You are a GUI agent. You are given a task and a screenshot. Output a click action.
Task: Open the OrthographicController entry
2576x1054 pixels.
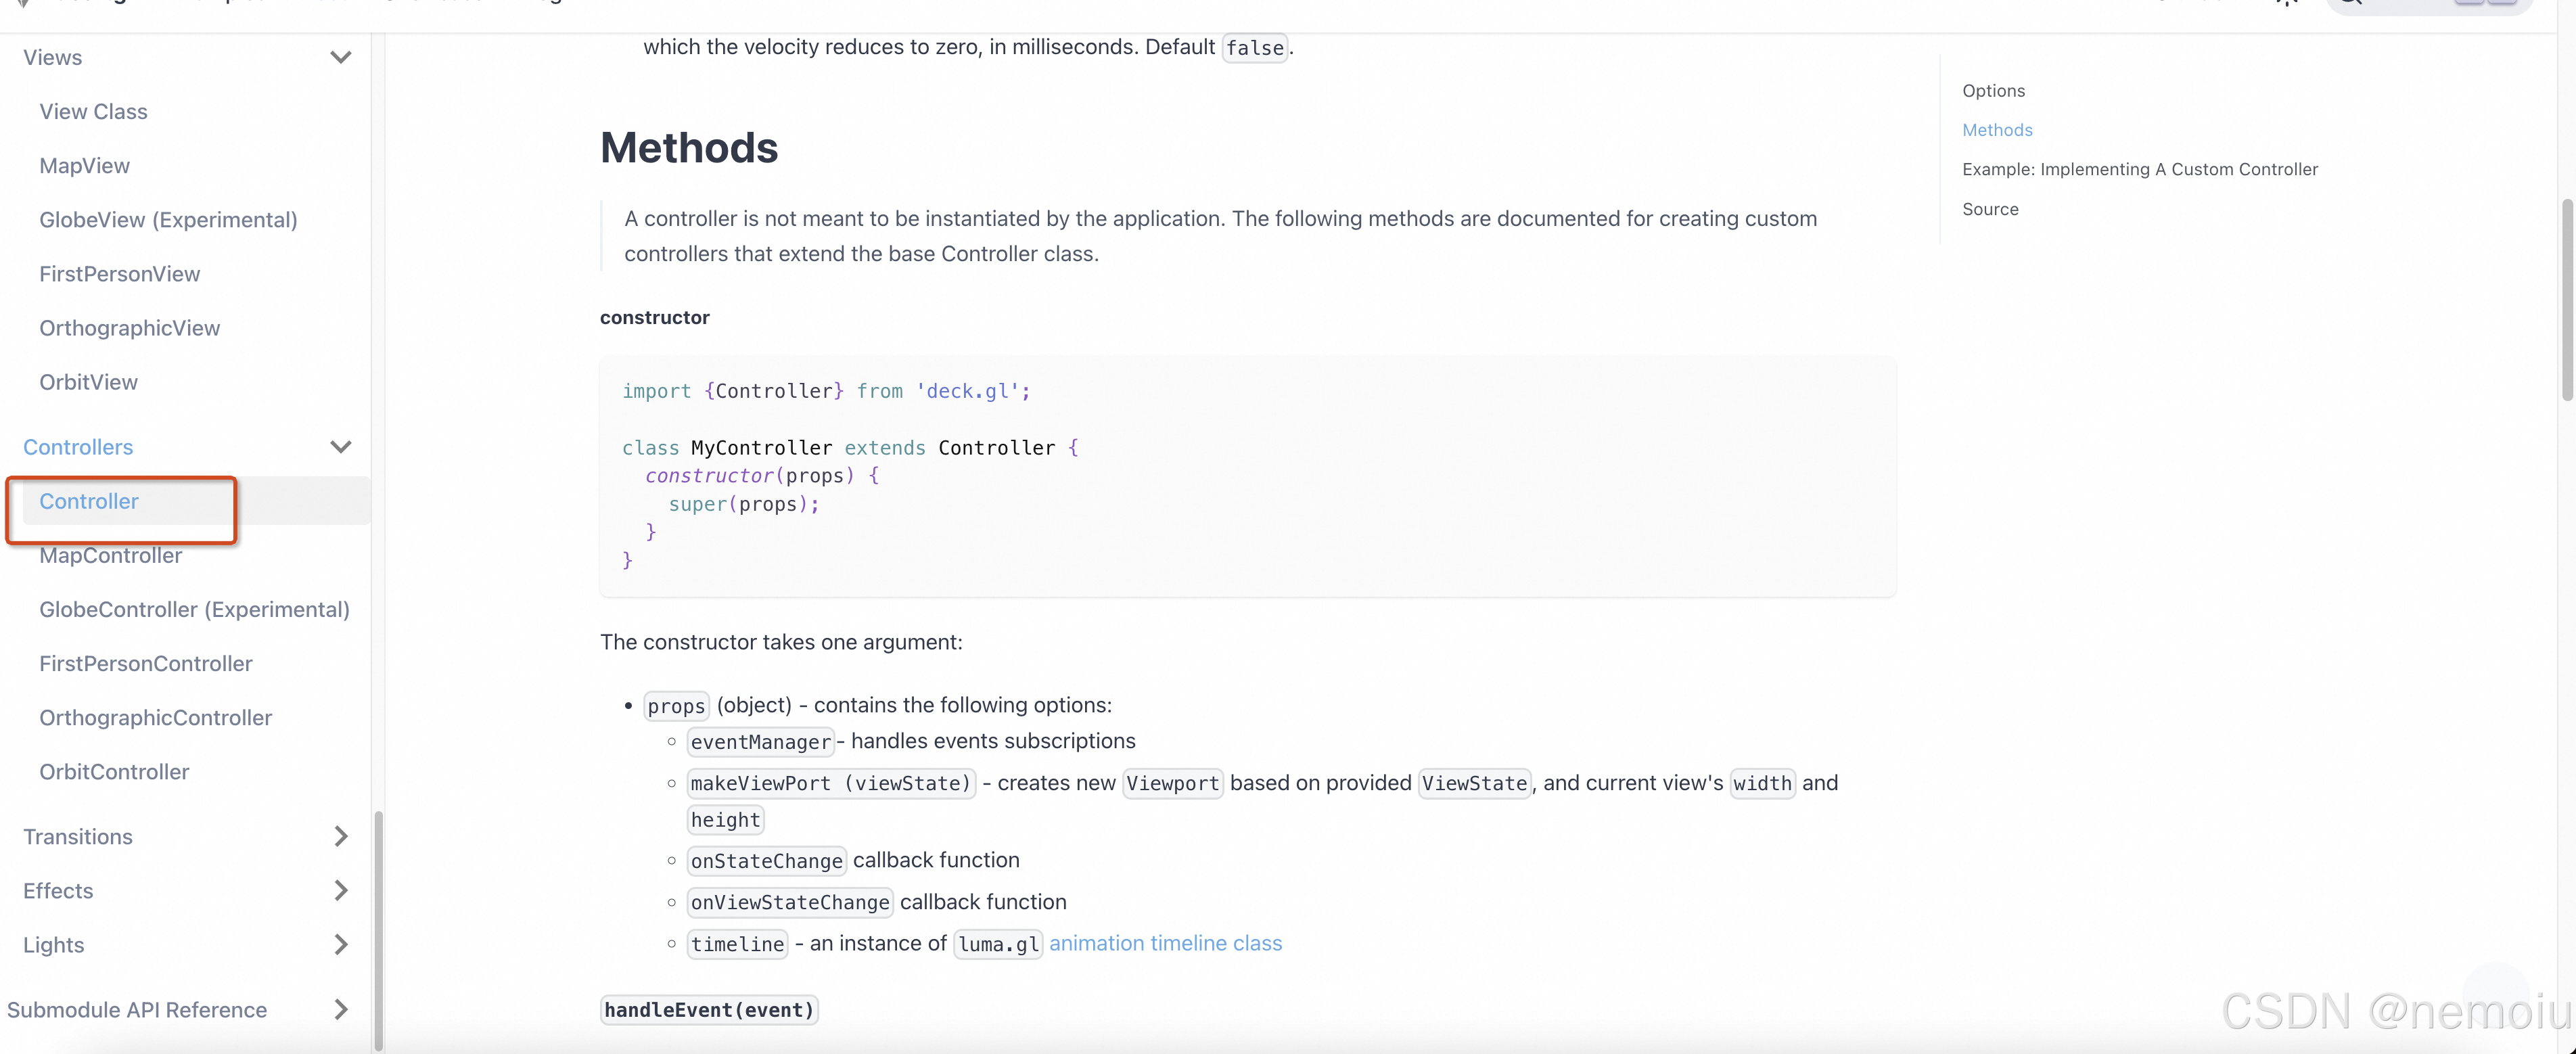pos(155,718)
